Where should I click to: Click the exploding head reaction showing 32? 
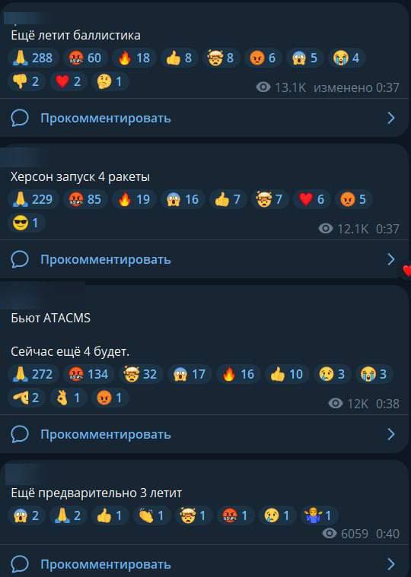[141, 374]
